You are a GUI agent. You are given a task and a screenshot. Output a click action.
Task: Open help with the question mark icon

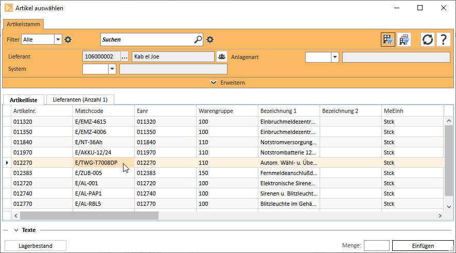pyautogui.click(x=444, y=40)
